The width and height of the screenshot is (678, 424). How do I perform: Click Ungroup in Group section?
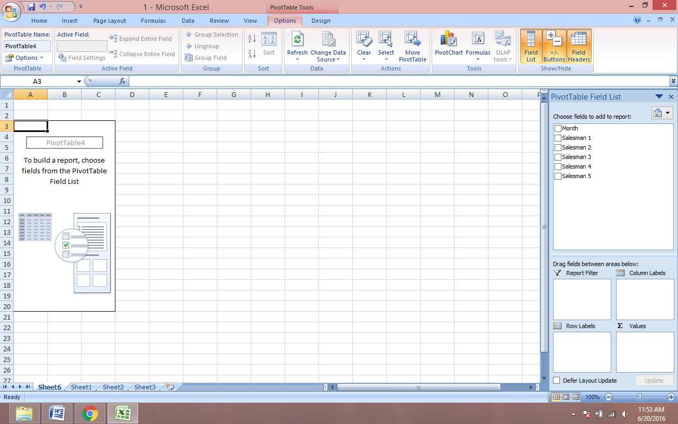coord(201,46)
